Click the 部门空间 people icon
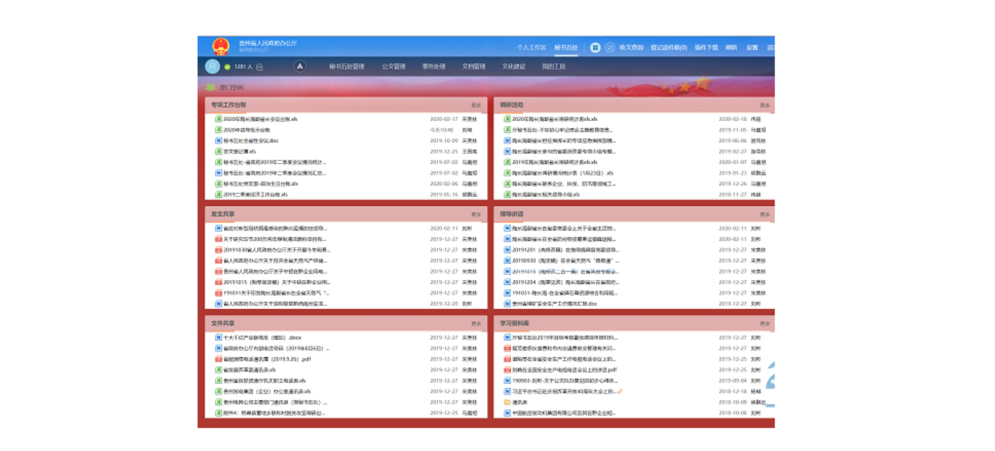Screen dimensions: 995x451 211,88
